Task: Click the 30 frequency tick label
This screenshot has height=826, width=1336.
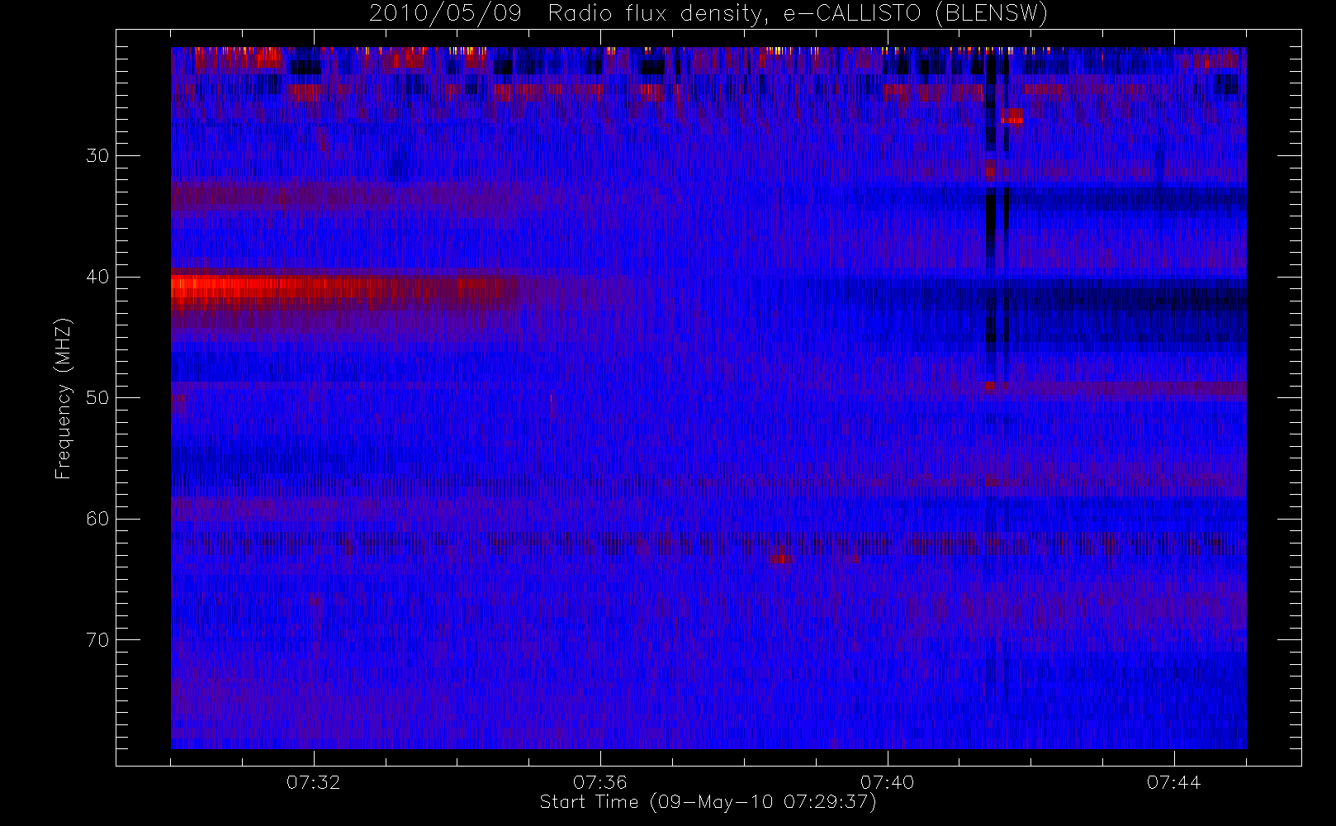Action: pyautogui.click(x=97, y=156)
